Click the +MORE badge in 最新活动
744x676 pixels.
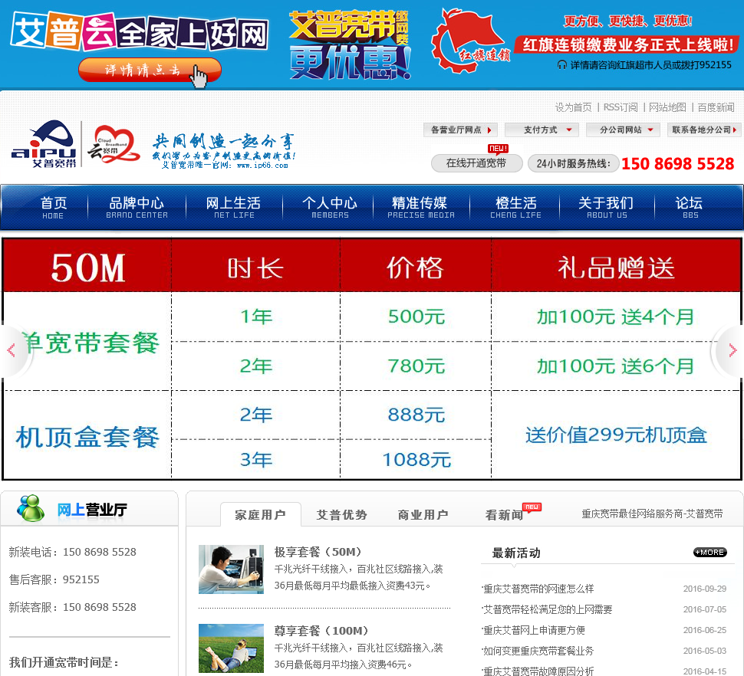709,553
